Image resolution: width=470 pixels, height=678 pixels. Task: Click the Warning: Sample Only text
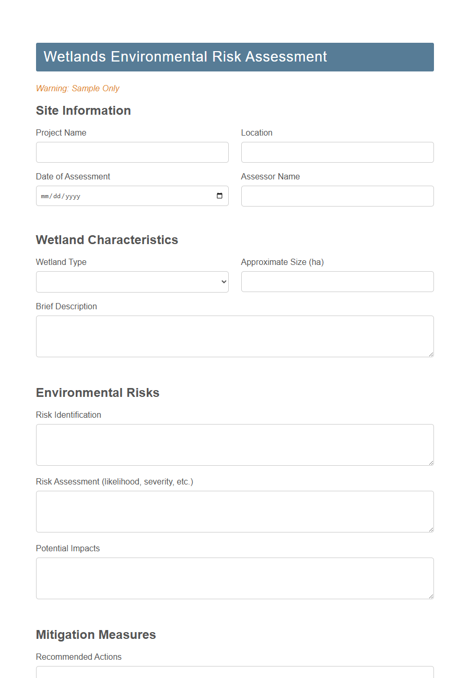[78, 88]
